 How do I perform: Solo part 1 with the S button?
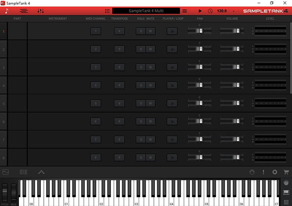(141, 31)
